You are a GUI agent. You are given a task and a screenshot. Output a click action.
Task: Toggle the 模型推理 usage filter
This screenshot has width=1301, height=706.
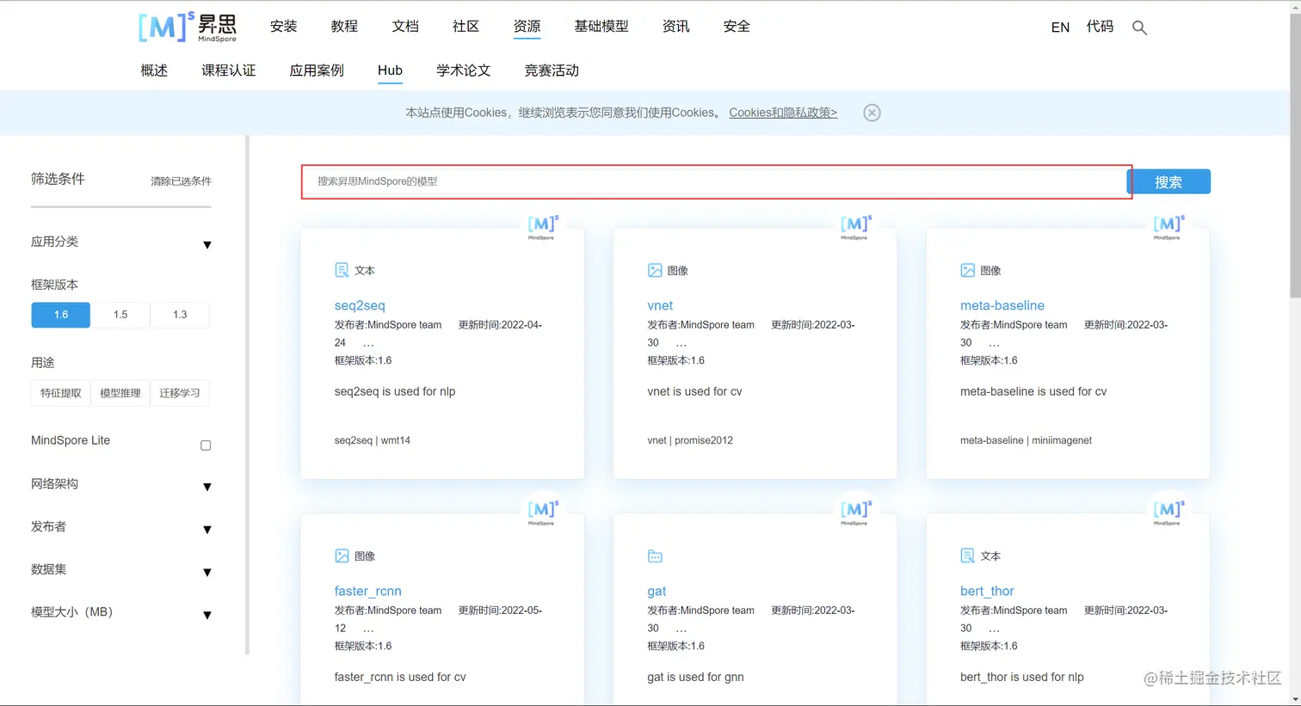[120, 393]
